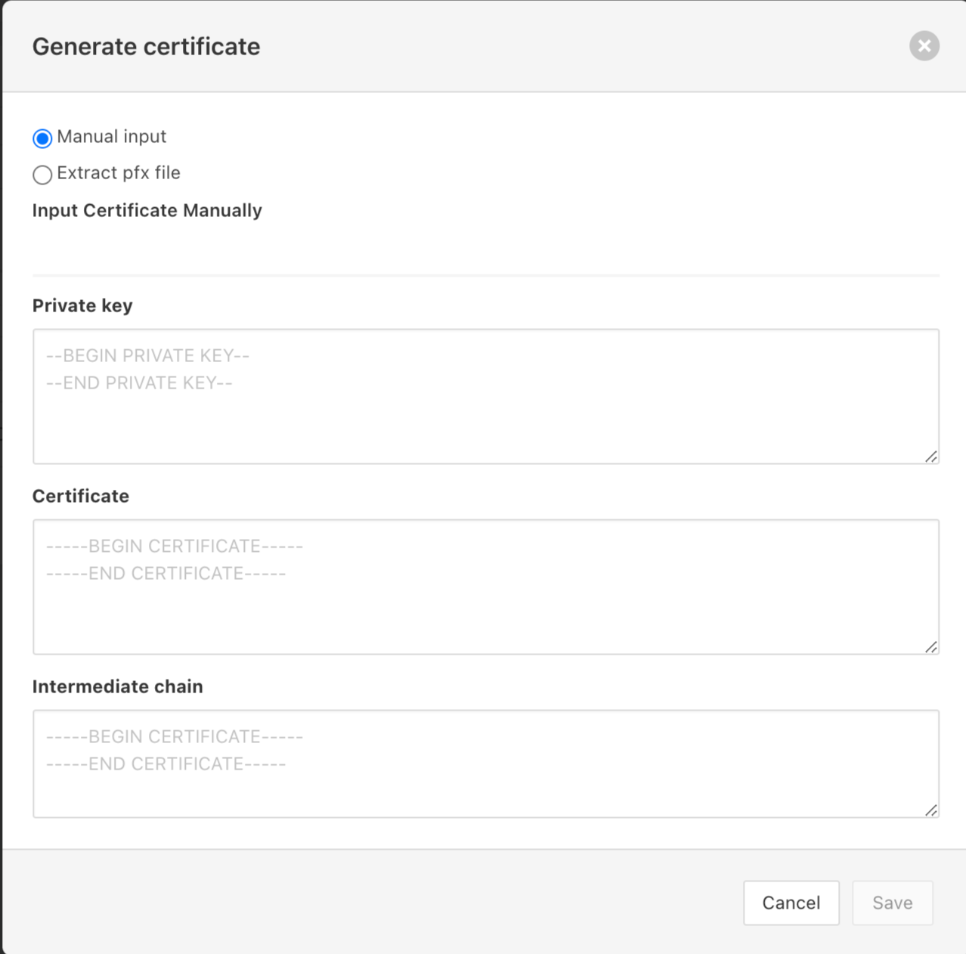Click the 'Input Certificate Manually' heading
The width and height of the screenshot is (966, 954).
click(x=147, y=210)
